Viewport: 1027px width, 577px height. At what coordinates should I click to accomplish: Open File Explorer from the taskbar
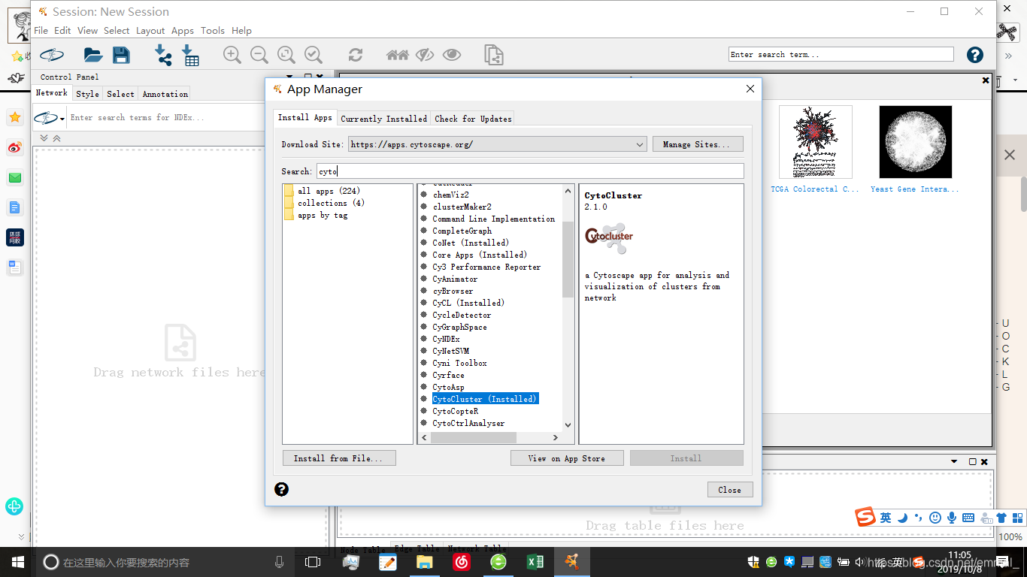coord(425,562)
